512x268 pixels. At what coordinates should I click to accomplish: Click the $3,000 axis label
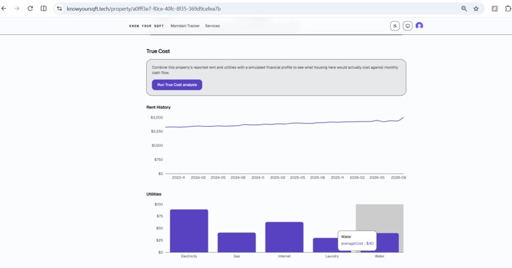pyautogui.click(x=157, y=117)
